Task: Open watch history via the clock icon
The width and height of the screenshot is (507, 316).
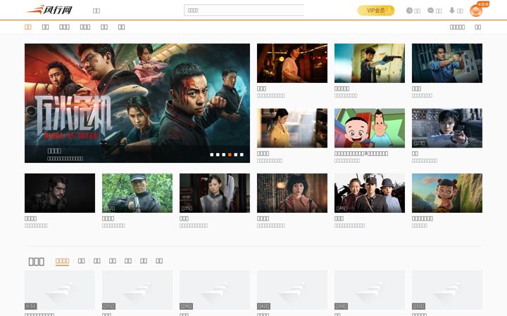Action: [409, 11]
